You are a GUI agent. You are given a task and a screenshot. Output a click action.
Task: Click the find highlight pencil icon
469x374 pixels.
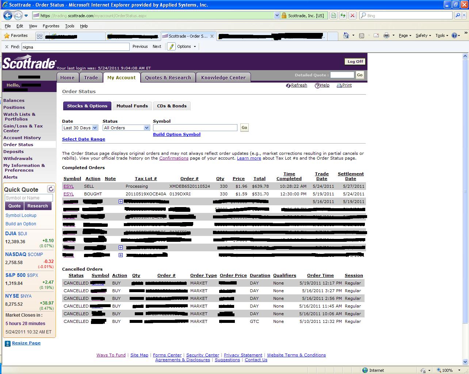171,47
